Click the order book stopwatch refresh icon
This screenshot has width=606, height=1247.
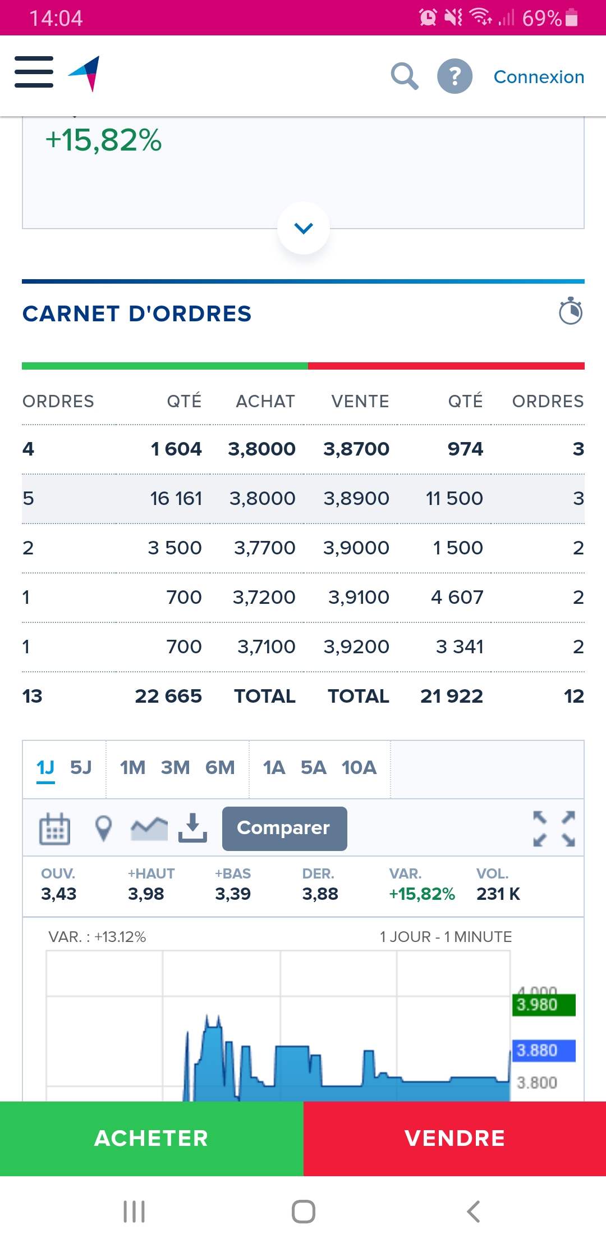pyautogui.click(x=571, y=311)
